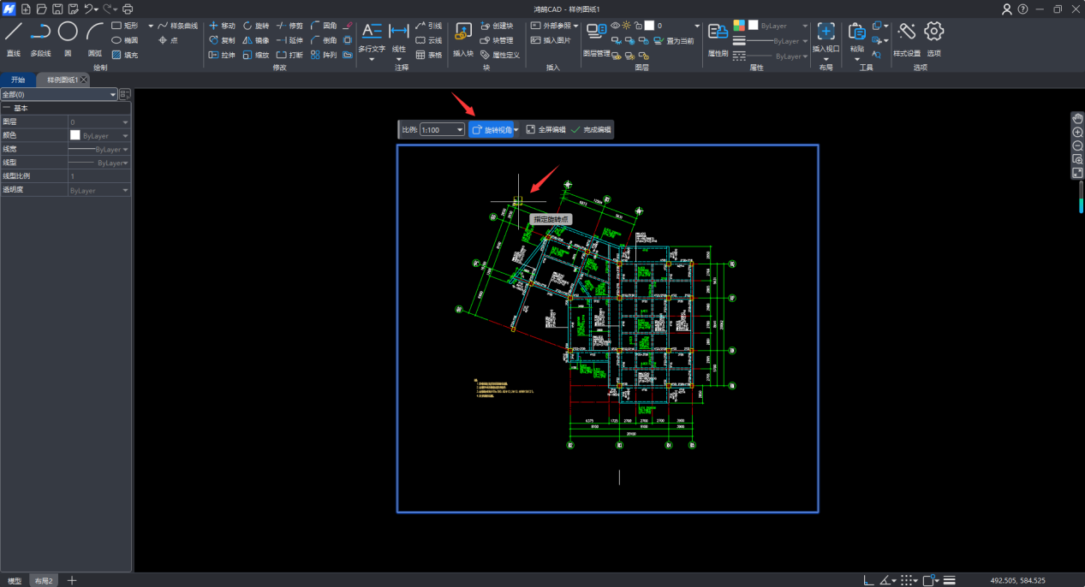Click the 完成编辑 finish editing button

click(x=592, y=130)
